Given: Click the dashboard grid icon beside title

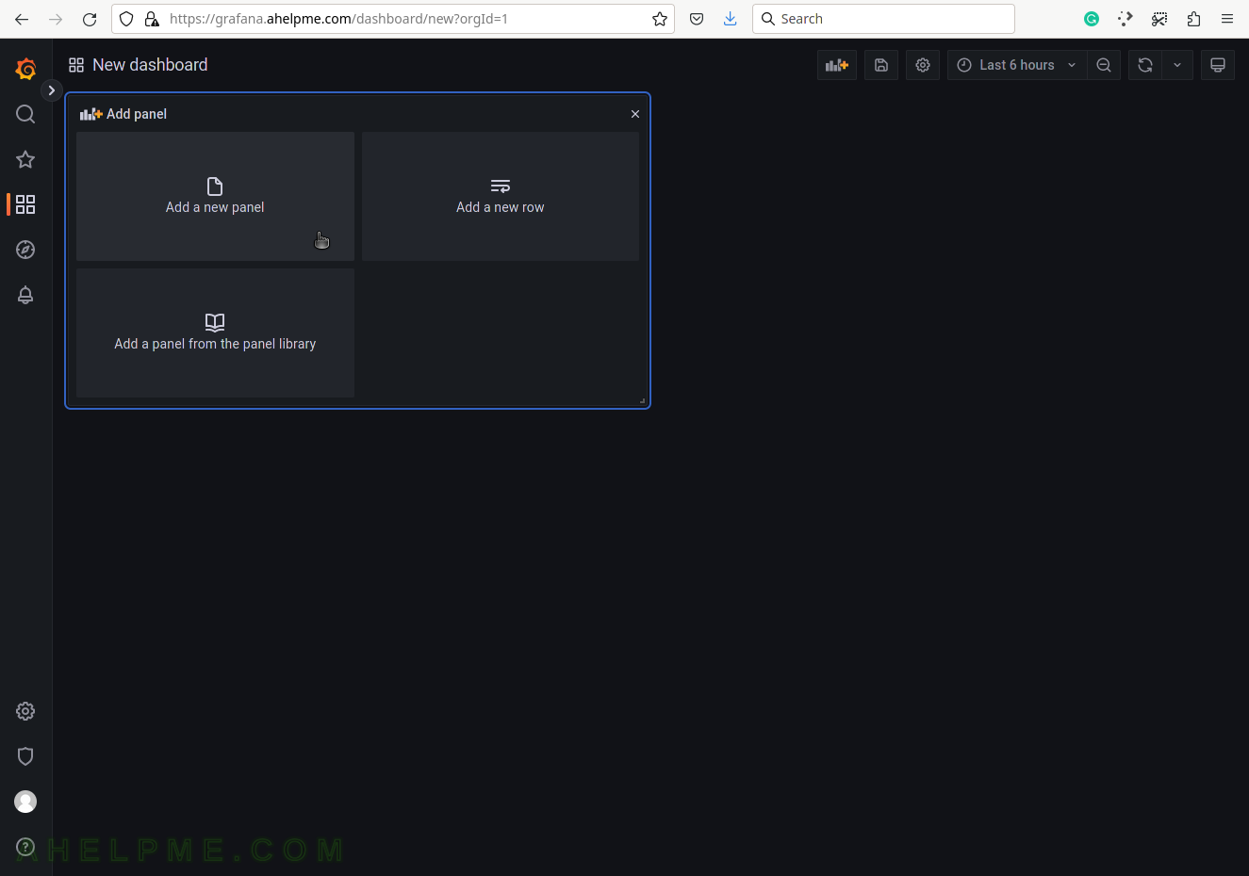Looking at the screenshot, I should tap(76, 65).
